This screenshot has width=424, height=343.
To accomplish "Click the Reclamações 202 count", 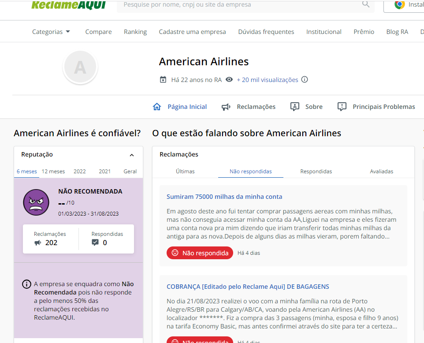I will (51, 242).
